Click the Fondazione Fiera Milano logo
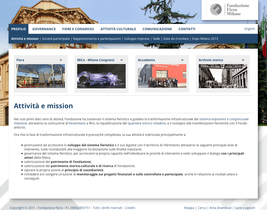Image resolution: width=267 pixels, height=210 pixels. coord(229,10)
